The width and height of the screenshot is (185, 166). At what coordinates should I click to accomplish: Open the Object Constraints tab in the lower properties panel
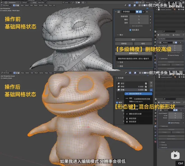tap(156, 136)
